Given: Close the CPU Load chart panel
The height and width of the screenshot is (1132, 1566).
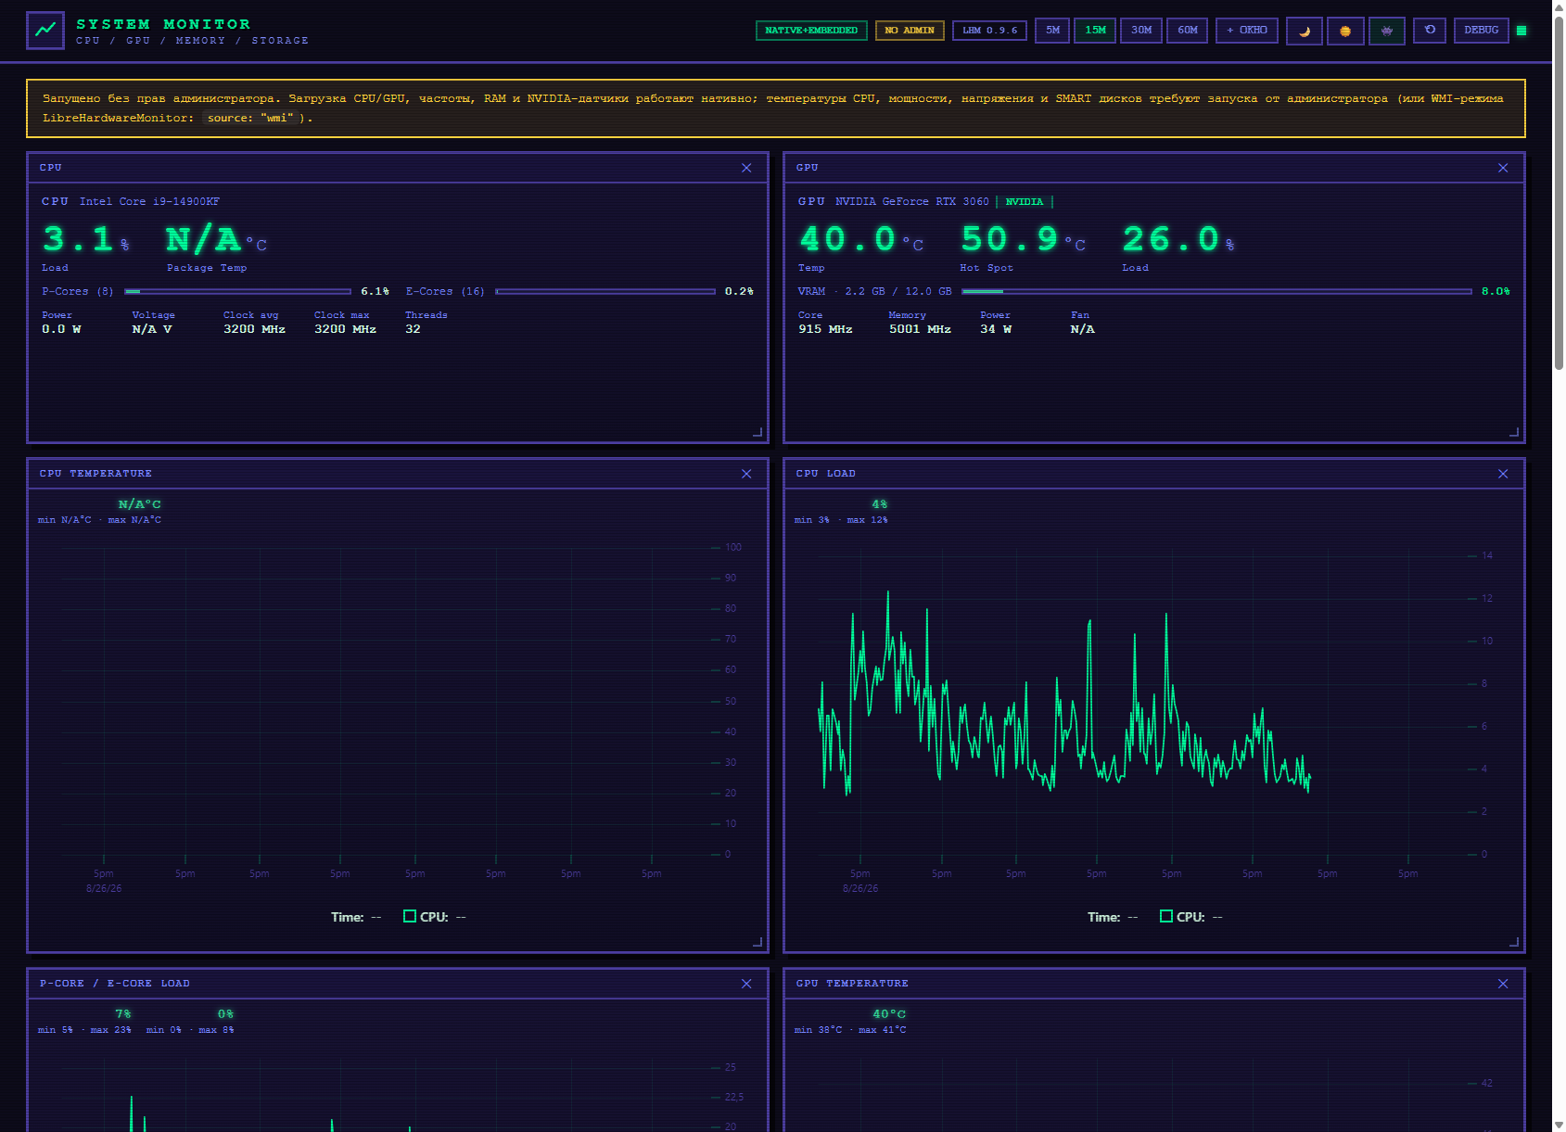Looking at the screenshot, I should point(1503,474).
